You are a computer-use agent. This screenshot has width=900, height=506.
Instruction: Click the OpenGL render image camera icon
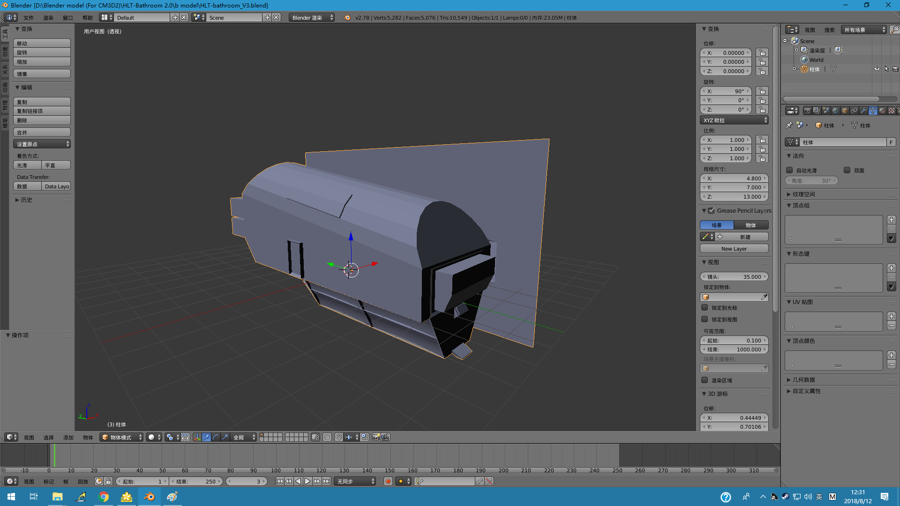[x=376, y=437]
